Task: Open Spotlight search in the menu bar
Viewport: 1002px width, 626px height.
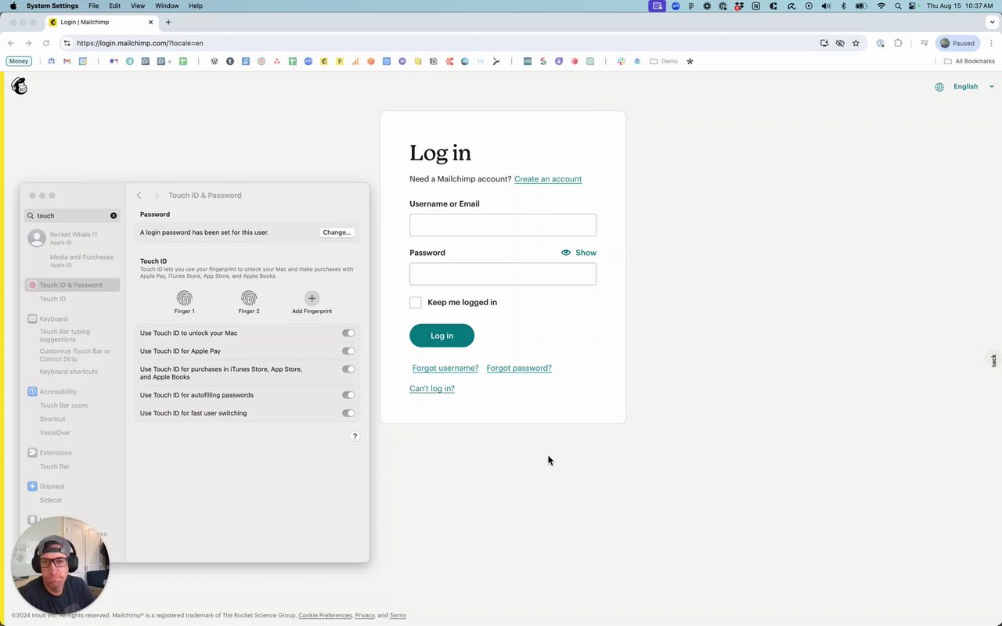Action: pyautogui.click(x=898, y=5)
